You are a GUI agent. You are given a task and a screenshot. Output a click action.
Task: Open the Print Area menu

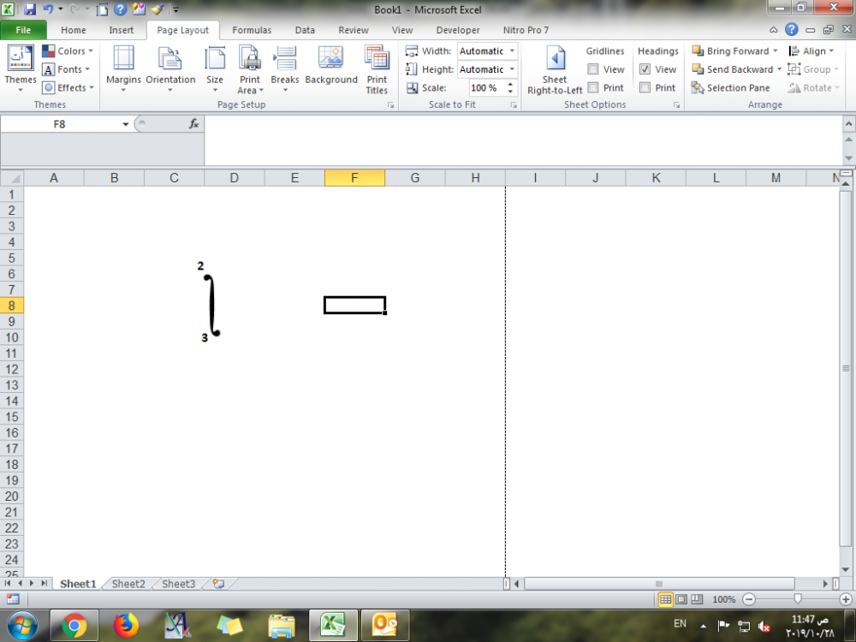250,69
